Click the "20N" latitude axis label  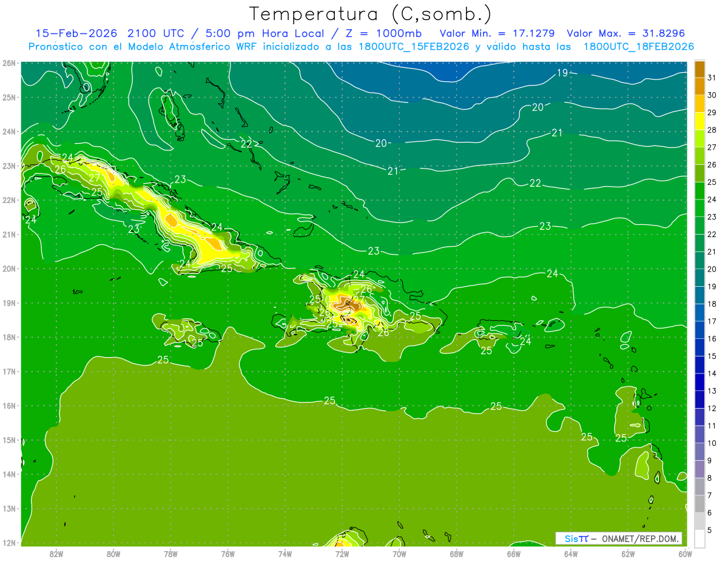point(9,269)
